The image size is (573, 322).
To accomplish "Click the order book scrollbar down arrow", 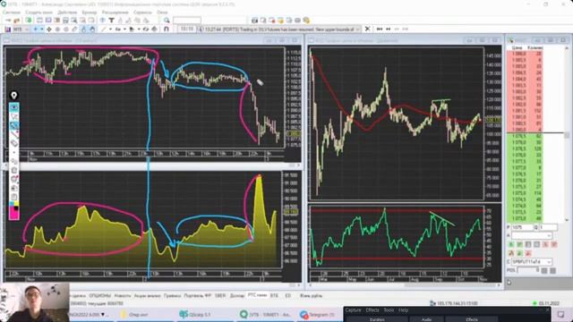I will tap(567, 220).
